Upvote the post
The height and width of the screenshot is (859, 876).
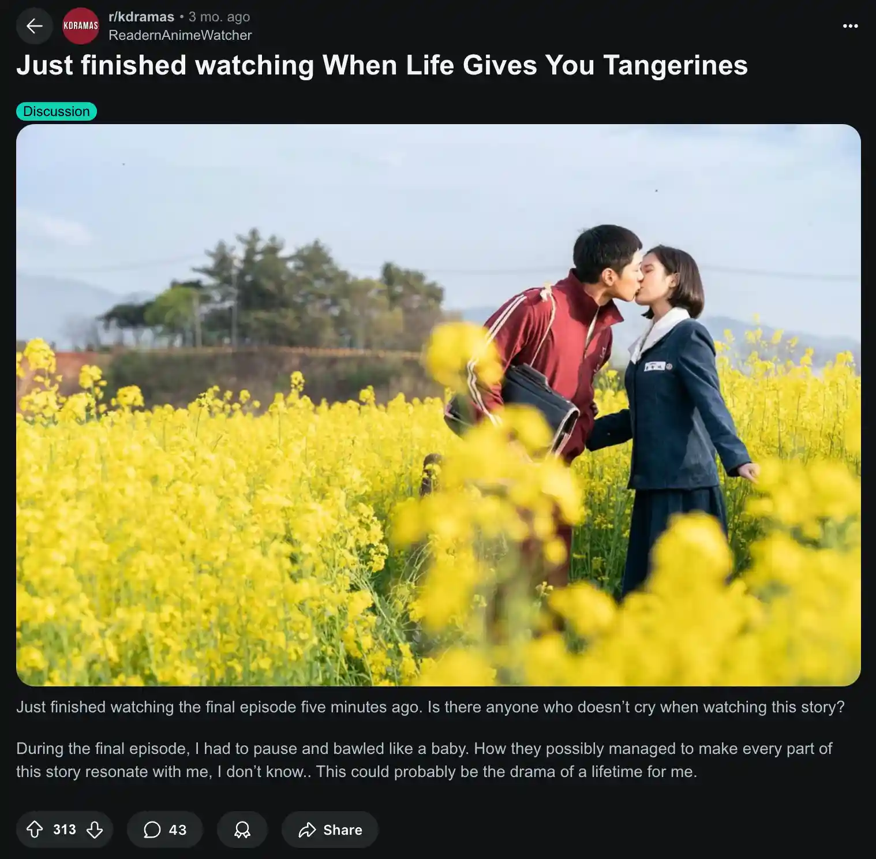click(x=35, y=830)
